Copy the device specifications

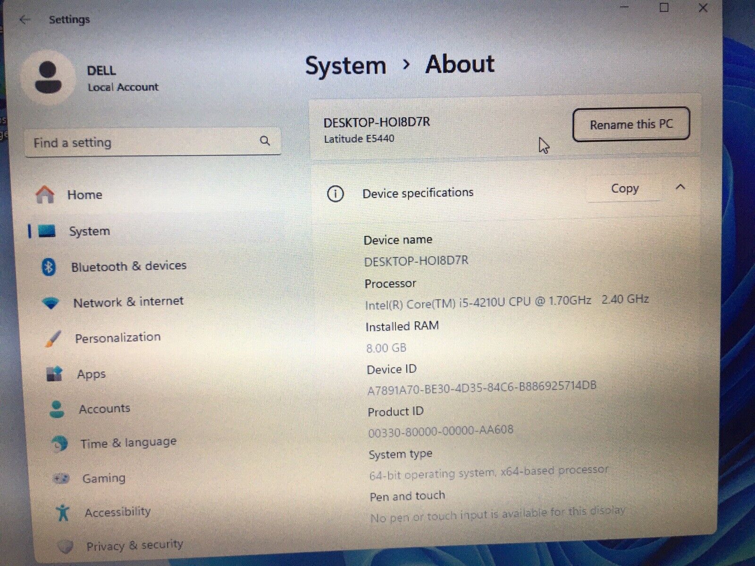tap(624, 189)
